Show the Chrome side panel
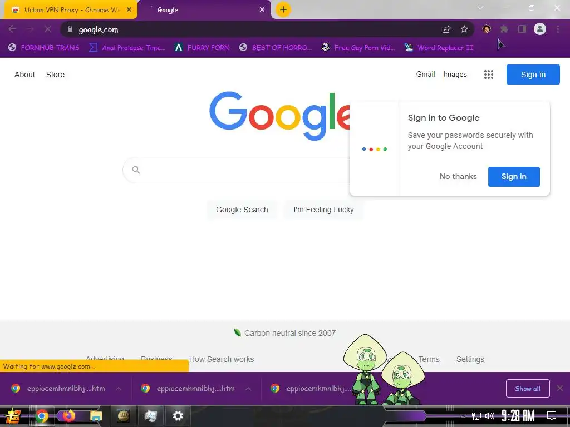Screen dimensions: 570x427 522,29
